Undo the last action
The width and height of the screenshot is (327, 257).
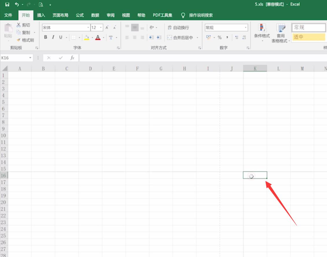pos(17,4)
